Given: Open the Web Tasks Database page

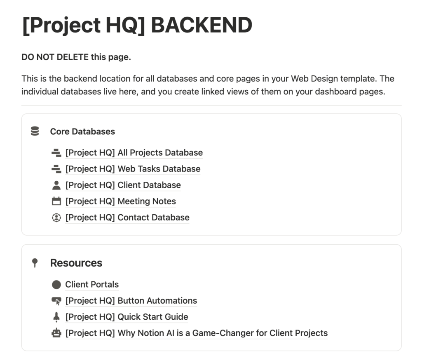Looking at the screenshot, I should point(132,169).
